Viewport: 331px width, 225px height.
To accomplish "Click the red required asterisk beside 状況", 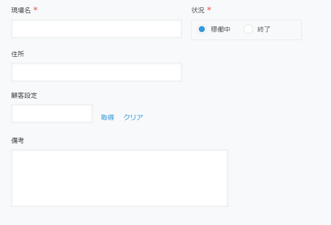I will 209,9.
